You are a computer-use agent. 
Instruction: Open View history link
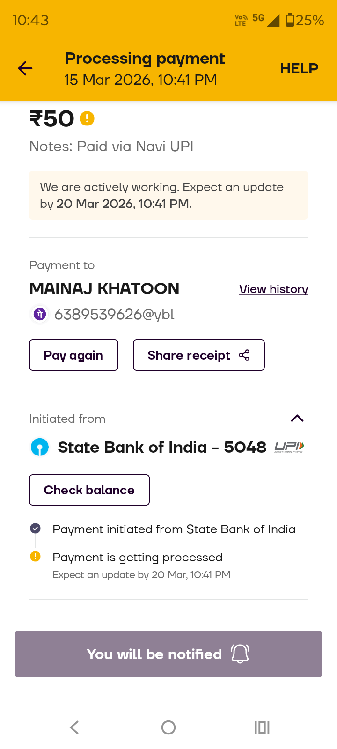pos(273,289)
